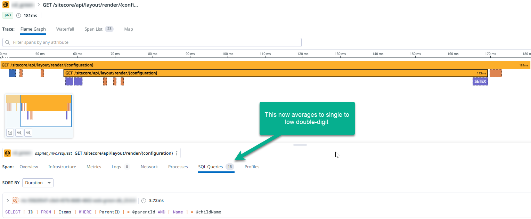531x219 pixels.
Task: Click the orange database icon on the SQL query row
Action: (15, 201)
